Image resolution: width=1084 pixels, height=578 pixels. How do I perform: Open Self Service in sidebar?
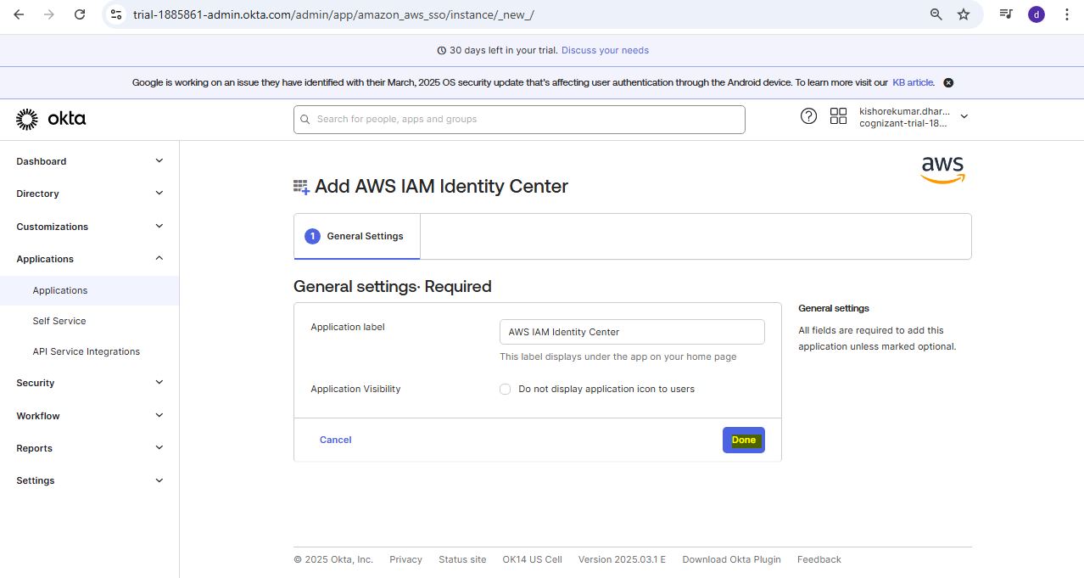tap(59, 321)
